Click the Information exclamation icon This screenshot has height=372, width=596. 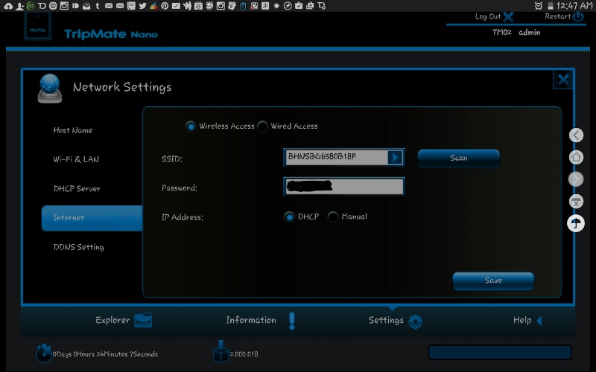tap(292, 321)
